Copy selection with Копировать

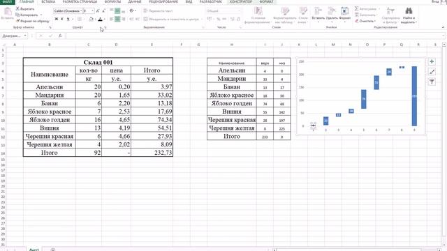coord(27,15)
